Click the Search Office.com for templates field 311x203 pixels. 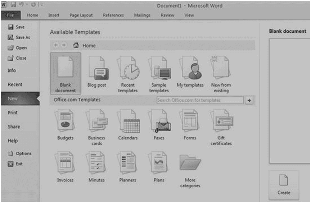click(x=200, y=100)
